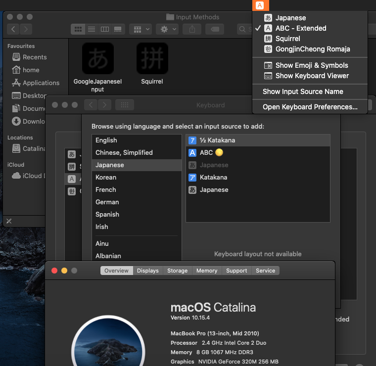This screenshot has height=366, width=376.
Task: Open Finder action gear dropdown
Action: (167, 29)
